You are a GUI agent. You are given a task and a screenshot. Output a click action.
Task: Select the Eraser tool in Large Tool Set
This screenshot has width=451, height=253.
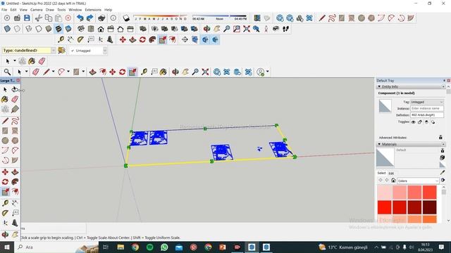click(15, 99)
